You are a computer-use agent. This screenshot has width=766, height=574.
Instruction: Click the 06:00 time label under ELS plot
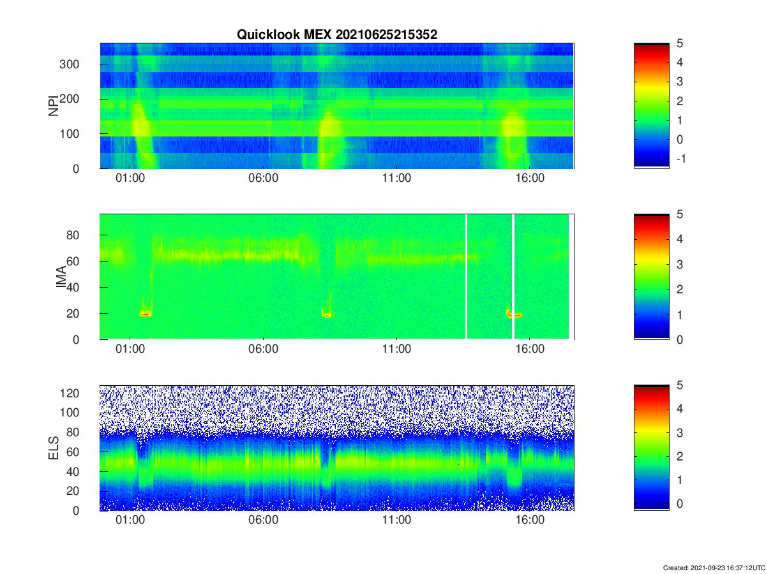263,521
